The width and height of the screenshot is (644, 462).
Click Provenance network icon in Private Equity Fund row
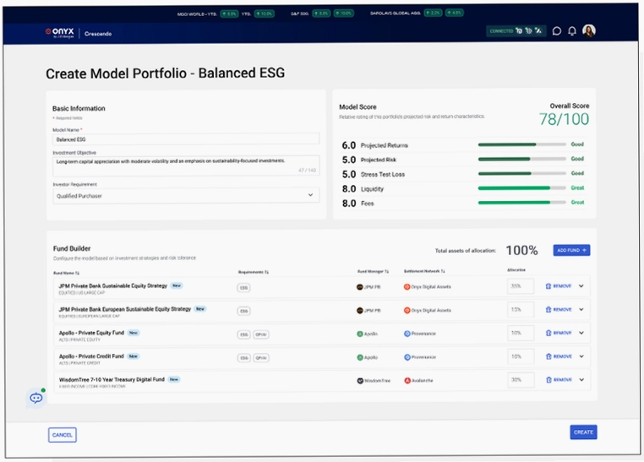tap(407, 334)
